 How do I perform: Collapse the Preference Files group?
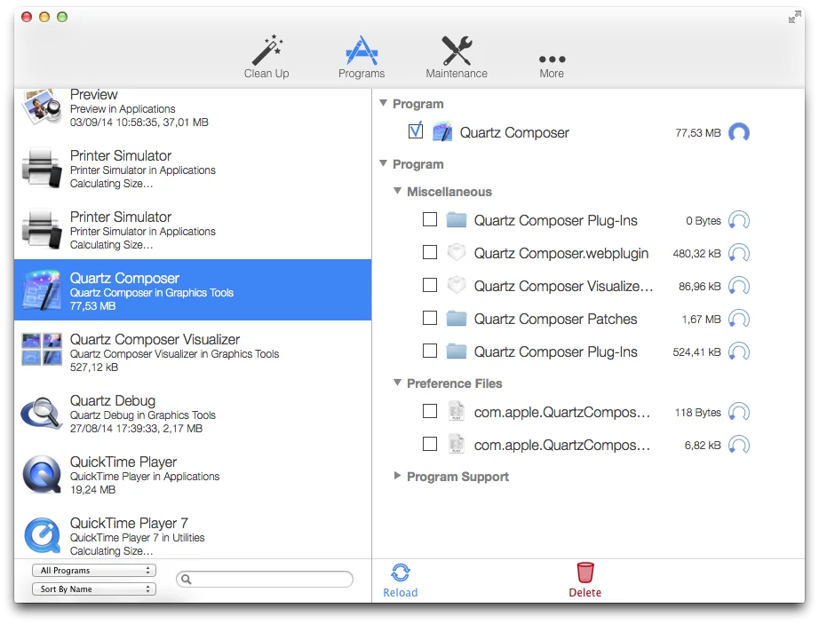[x=397, y=383]
